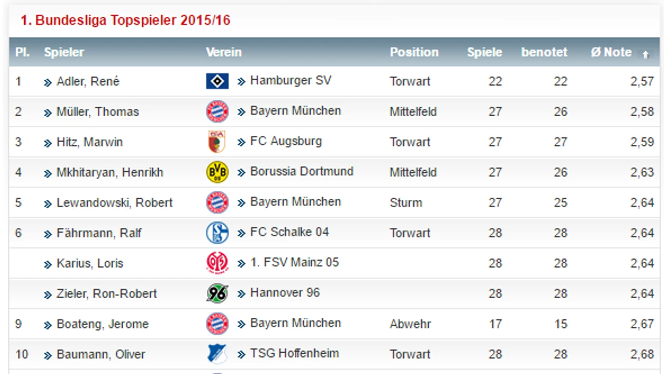Click Bayern München logo in Müller's row
This screenshot has width=664, height=374.
217,112
